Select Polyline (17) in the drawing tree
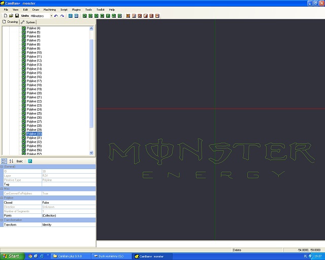The height and width of the screenshot is (260, 325). 34,81
